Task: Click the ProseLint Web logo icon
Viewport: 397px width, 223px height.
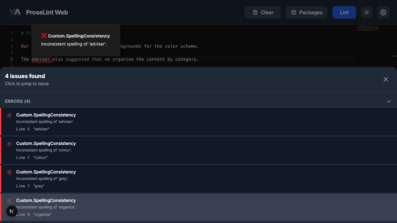Action: (x=15, y=12)
